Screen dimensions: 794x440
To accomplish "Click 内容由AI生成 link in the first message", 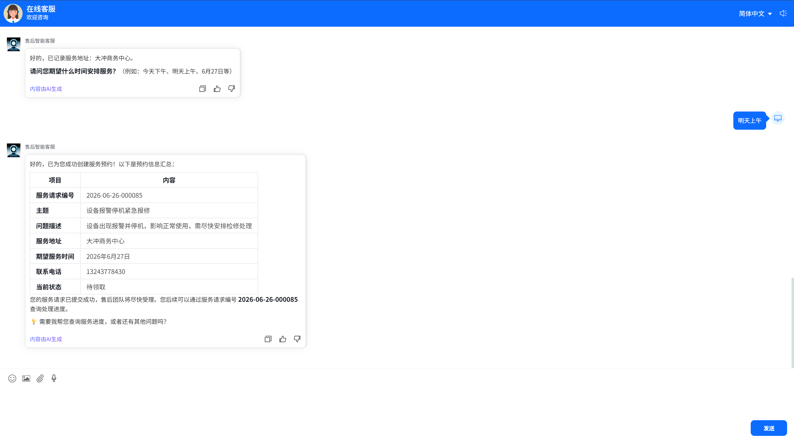I will (x=46, y=89).
